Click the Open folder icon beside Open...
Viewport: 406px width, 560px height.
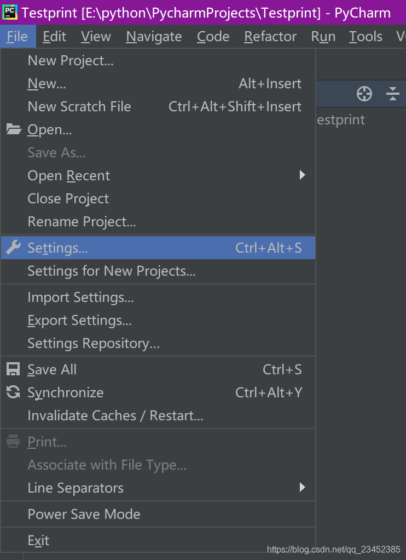(x=14, y=129)
